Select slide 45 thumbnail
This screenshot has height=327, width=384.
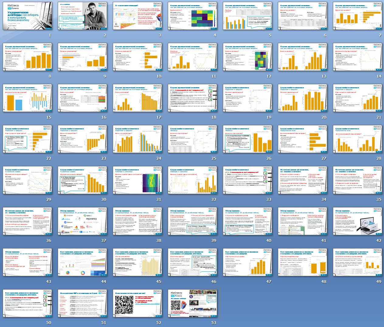click(137, 262)
